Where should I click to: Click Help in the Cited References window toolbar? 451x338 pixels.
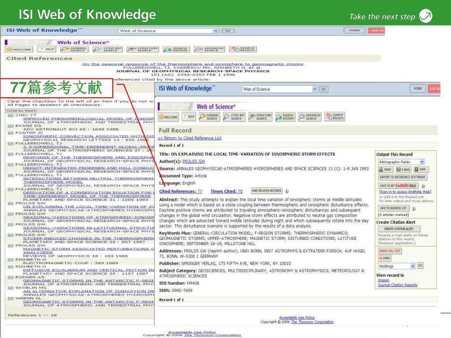coord(47,49)
